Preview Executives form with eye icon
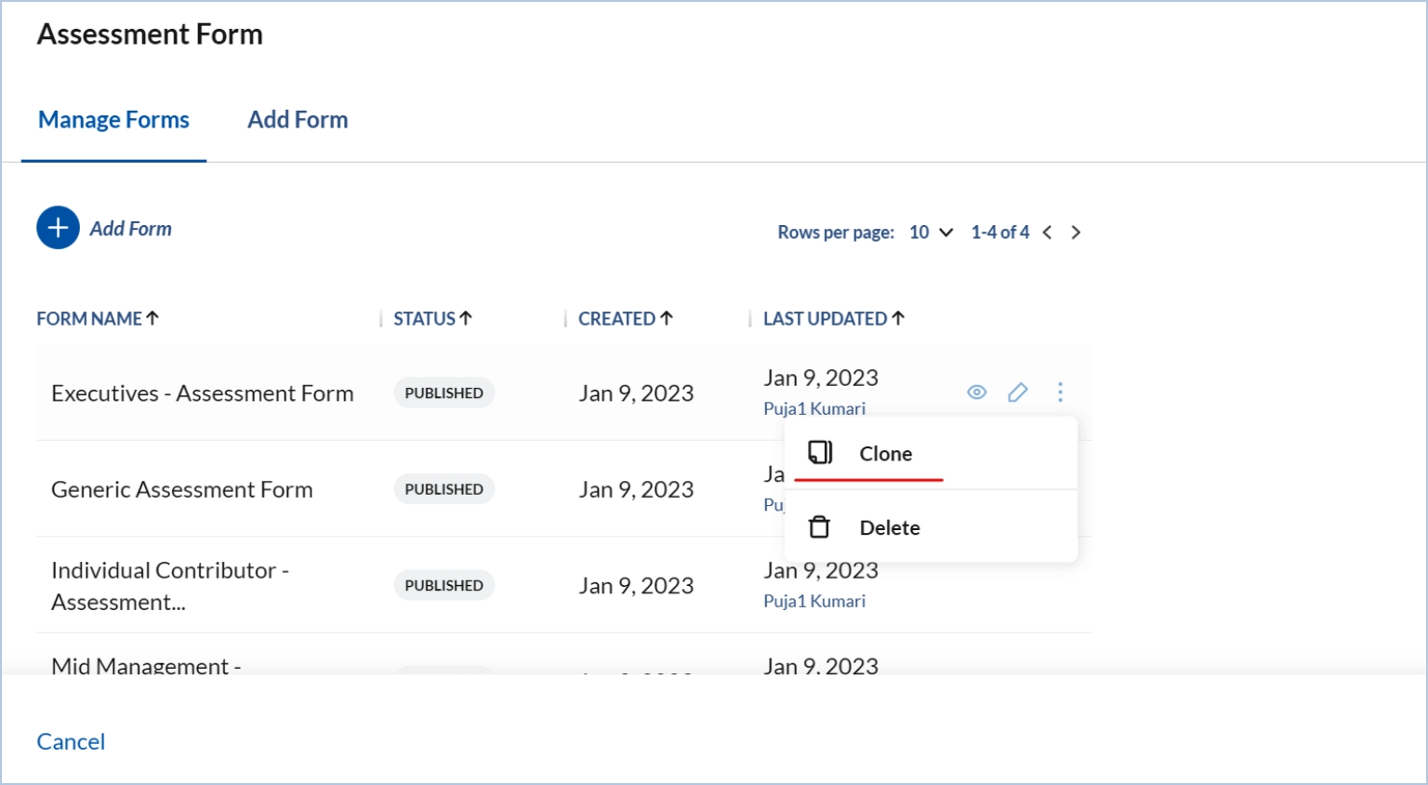 [976, 392]
